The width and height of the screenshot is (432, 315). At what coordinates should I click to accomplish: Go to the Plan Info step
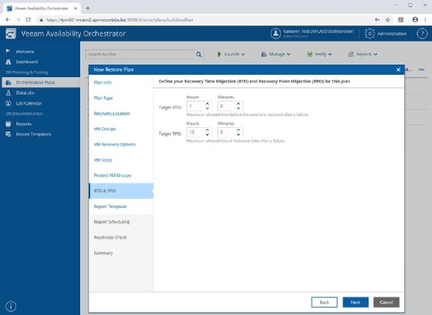click(103, 82)
